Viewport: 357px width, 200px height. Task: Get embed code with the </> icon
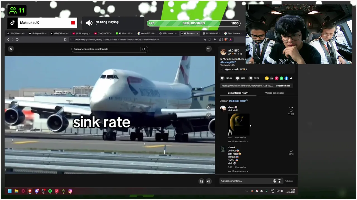click(x=272, y=78)
